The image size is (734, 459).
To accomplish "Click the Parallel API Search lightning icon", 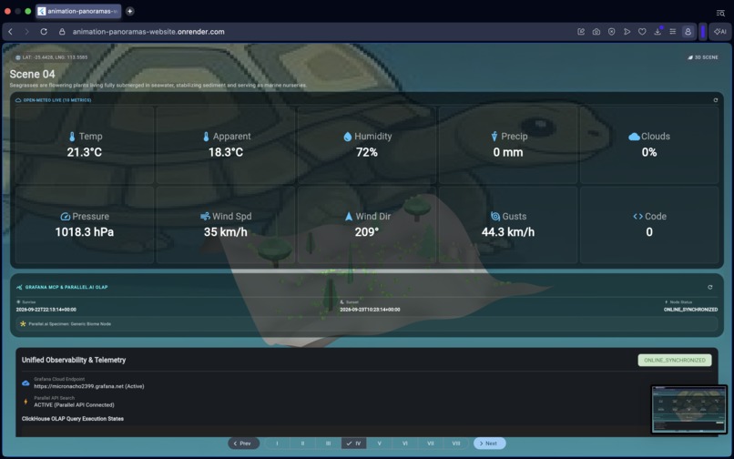I will tap(25, 402).
